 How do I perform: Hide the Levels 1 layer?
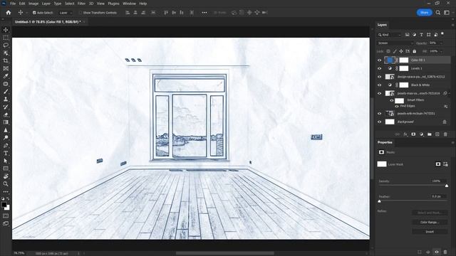pos(380,68)
